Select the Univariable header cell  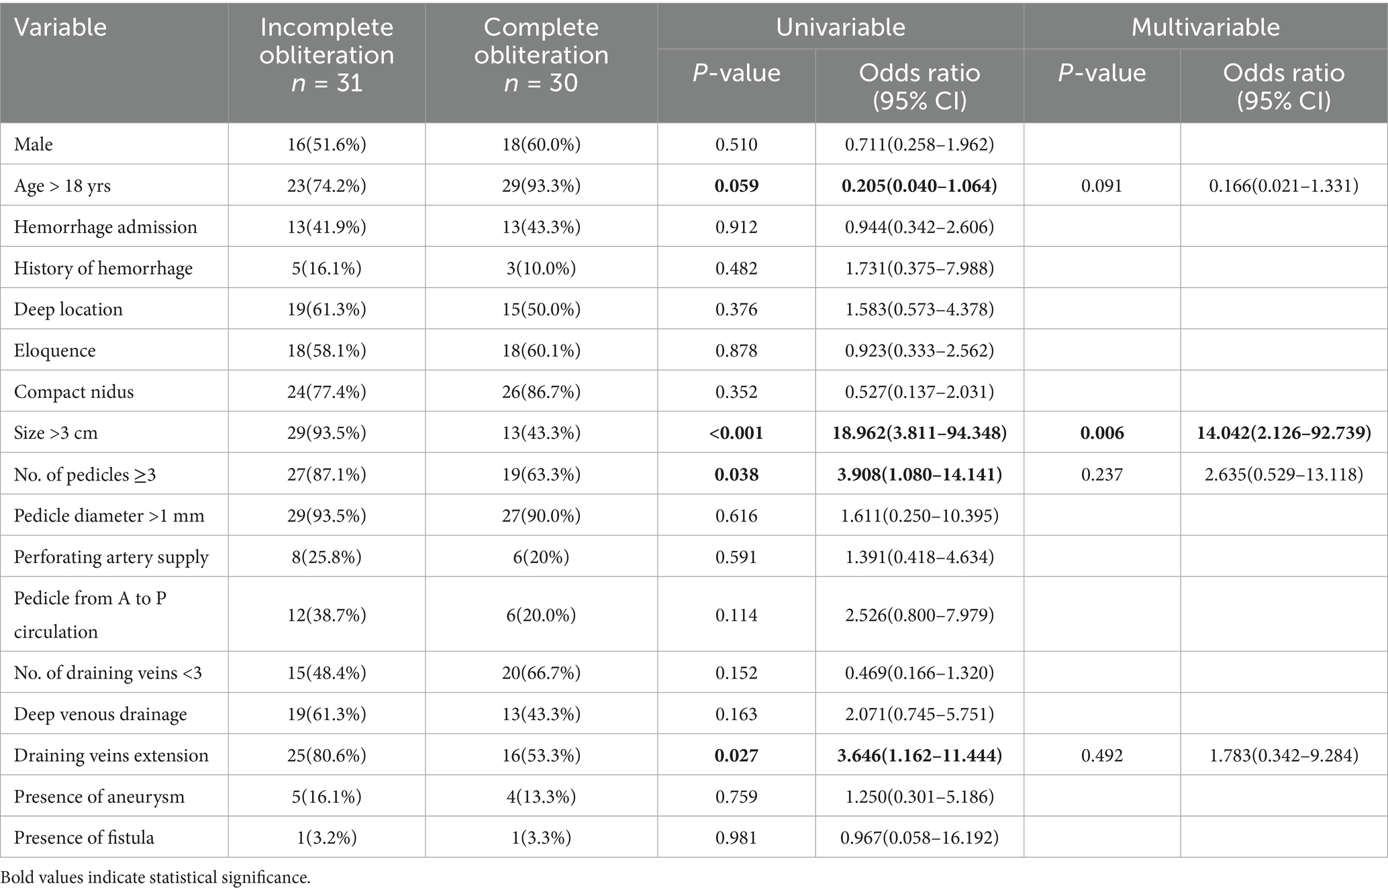pos(840,27)
